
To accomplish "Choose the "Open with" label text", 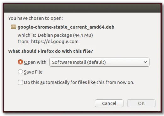I will 35,62.
